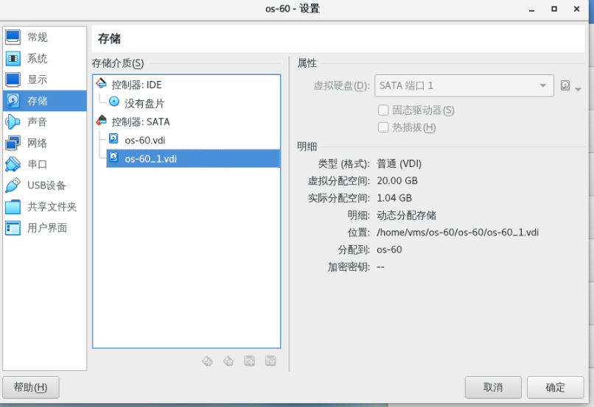Click the 确定 button
594x407 pixels.
(555, 387)
